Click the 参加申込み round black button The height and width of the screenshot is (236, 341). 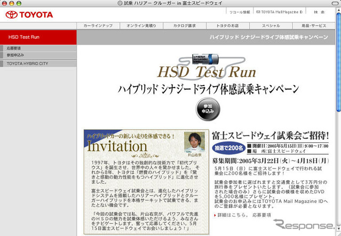coord(208,109)
